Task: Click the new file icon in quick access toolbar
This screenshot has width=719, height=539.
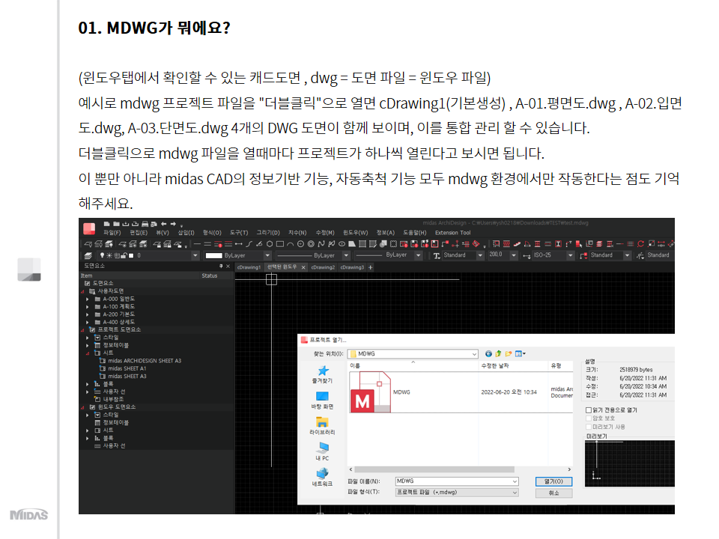Action: [107, 224]
